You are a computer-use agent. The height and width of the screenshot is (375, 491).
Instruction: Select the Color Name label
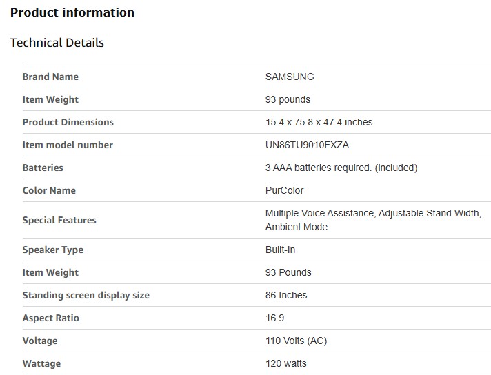tap(49, 190)
